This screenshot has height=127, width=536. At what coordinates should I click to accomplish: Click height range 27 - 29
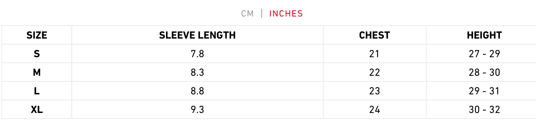point(484,54)
